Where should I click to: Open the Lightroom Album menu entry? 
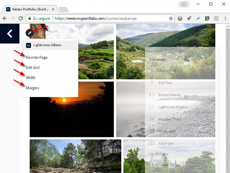pyautogui.click(x=50, y=45)
